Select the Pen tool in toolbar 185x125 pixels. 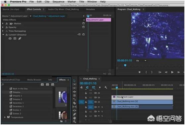click(x=75, y=114)
